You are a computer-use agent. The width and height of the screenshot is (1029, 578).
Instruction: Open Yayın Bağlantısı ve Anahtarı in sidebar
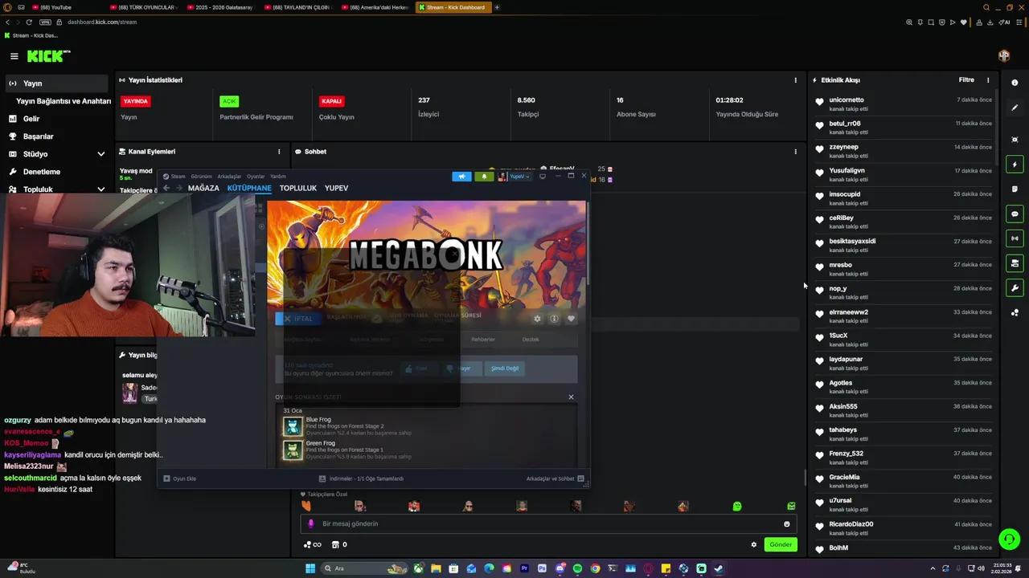pyautogui.click(x=63, y=101)
